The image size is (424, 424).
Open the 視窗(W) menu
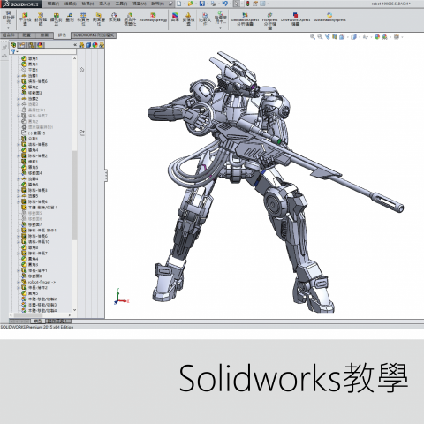(139, 4)
